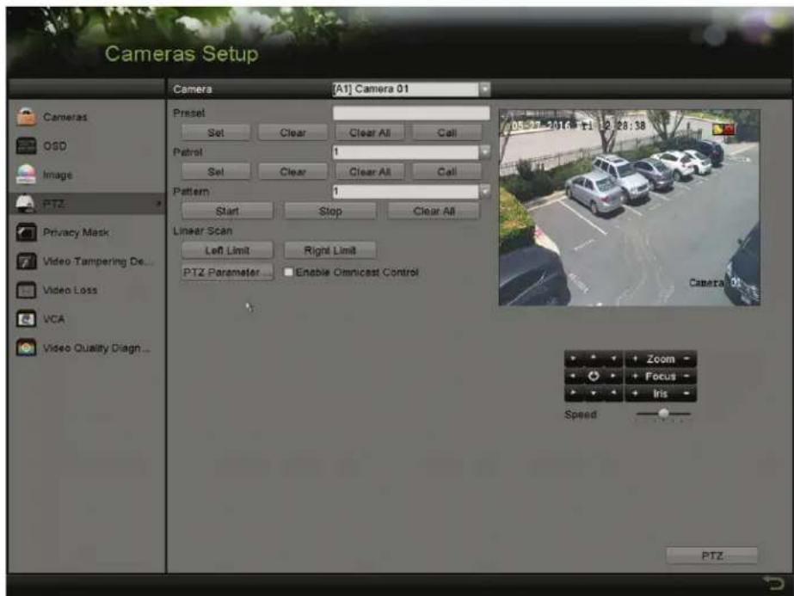
Task: Click the Video Tampering Detection icon
Action: click(x=27, y=261)
